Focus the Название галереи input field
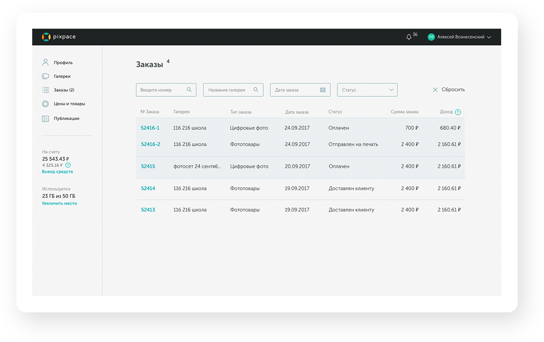The height and width of the screenshot is (342, 544). click(x=233, y=90)
